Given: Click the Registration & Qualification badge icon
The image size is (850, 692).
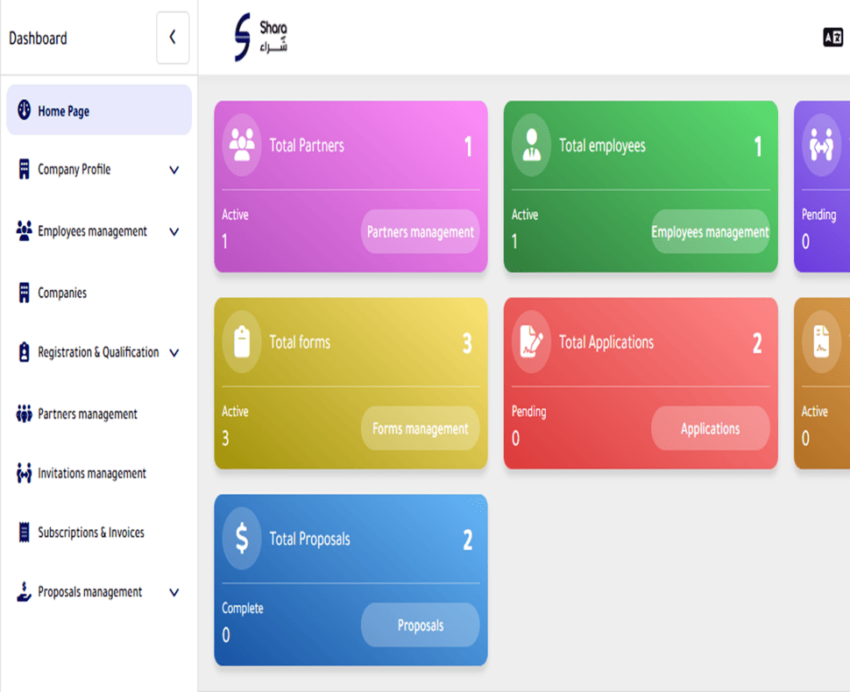Looking at the screenshot, I should [x=24, y=352].
